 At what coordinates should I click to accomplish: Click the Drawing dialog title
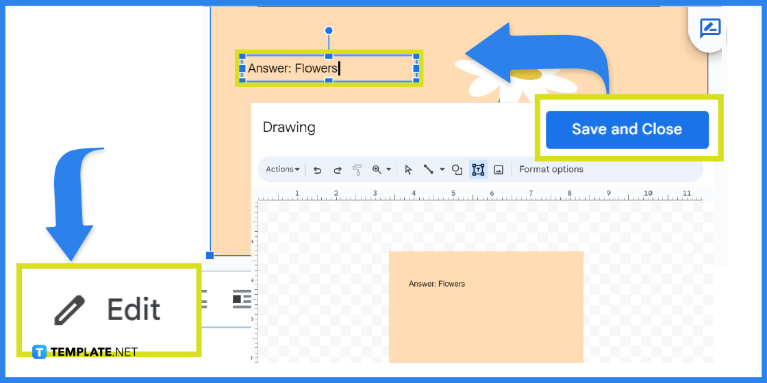tap(289, 127)
